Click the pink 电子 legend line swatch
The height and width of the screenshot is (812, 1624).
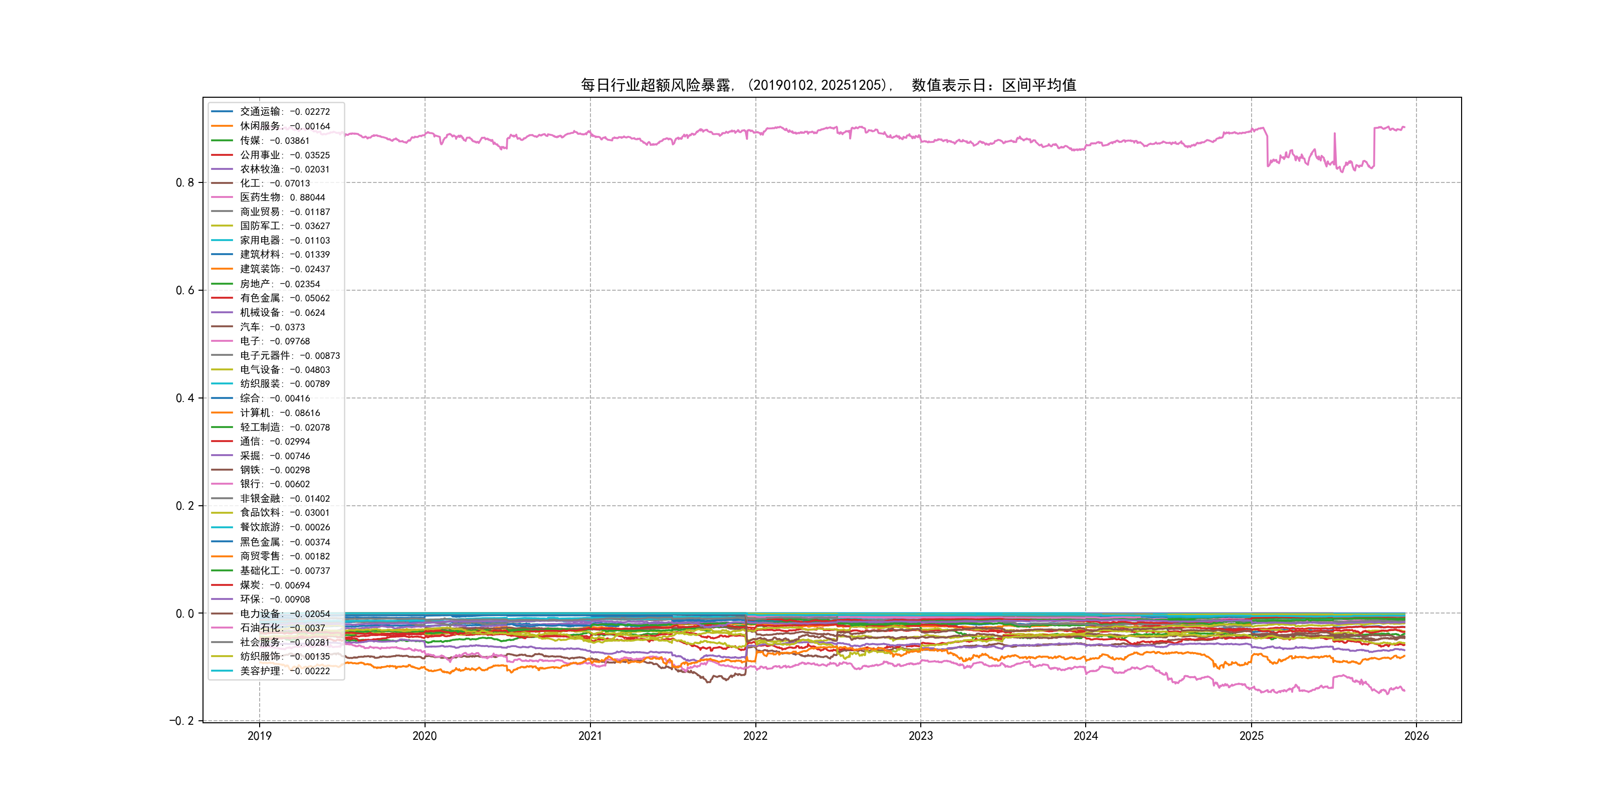pos(222,341)
